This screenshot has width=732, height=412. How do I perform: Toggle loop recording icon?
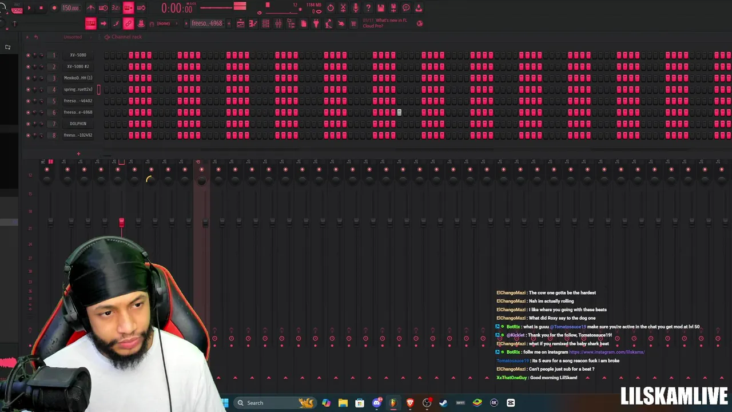tap(141, 8)
